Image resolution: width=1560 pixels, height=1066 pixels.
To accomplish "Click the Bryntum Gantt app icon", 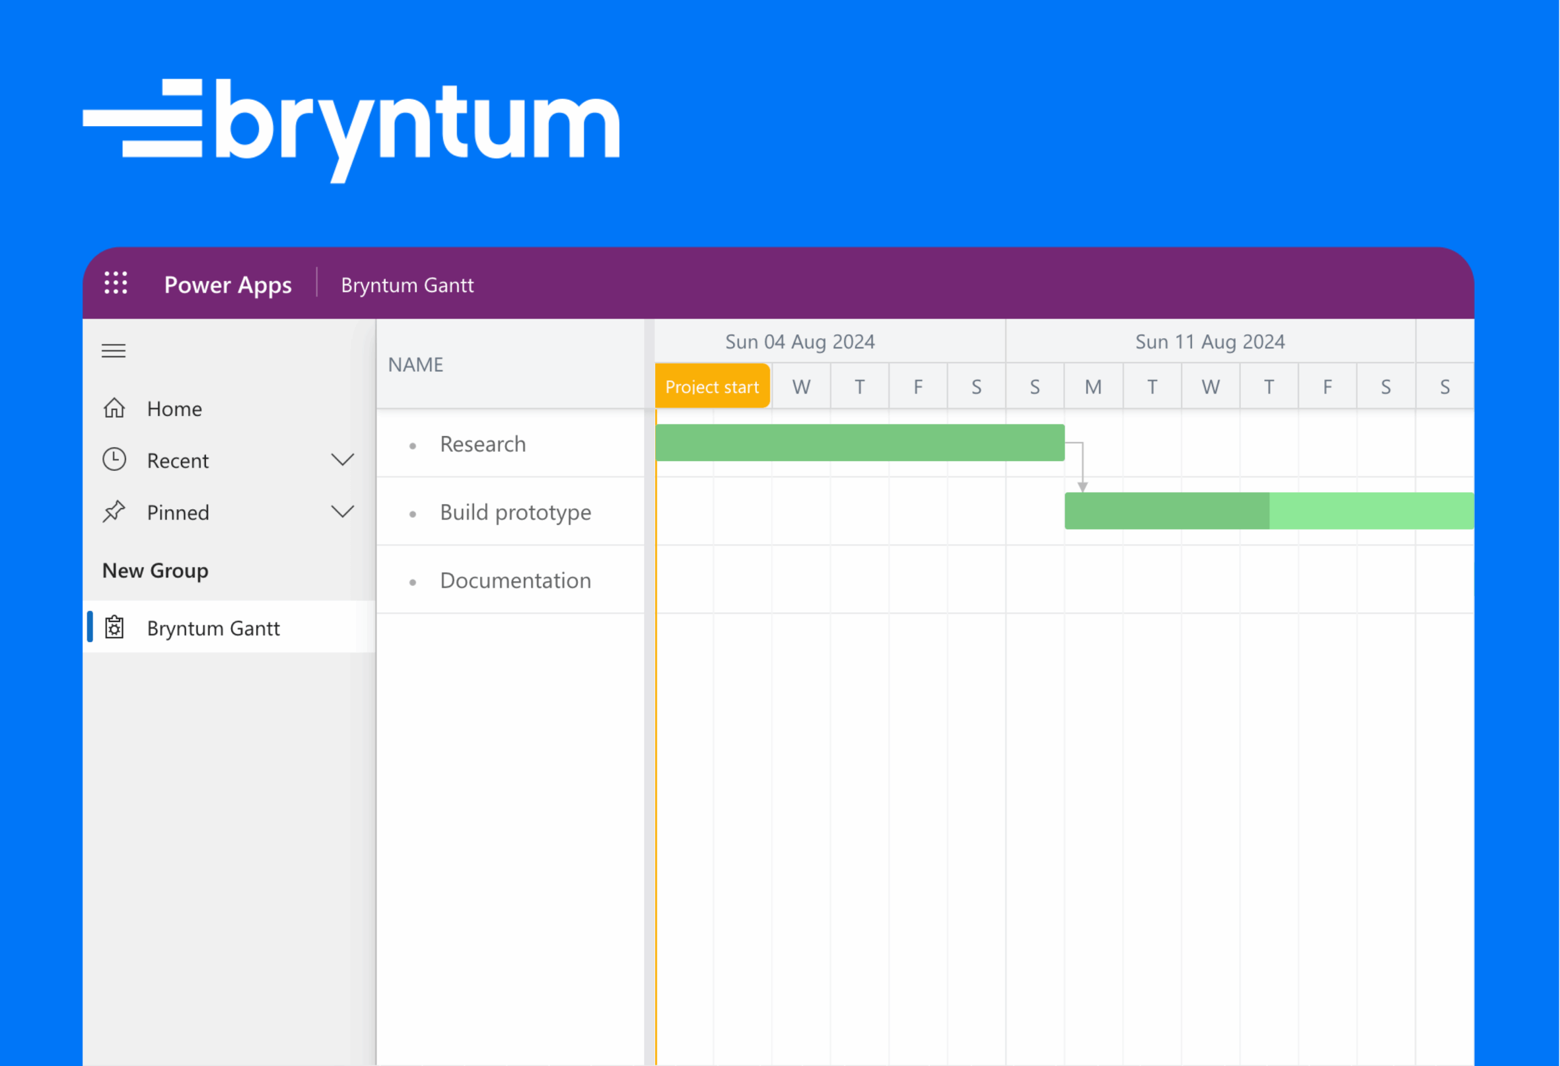I will click(115, 627).
